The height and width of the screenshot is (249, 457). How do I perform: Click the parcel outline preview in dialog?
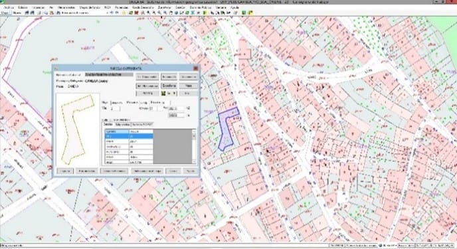click(x=78, y=129)
